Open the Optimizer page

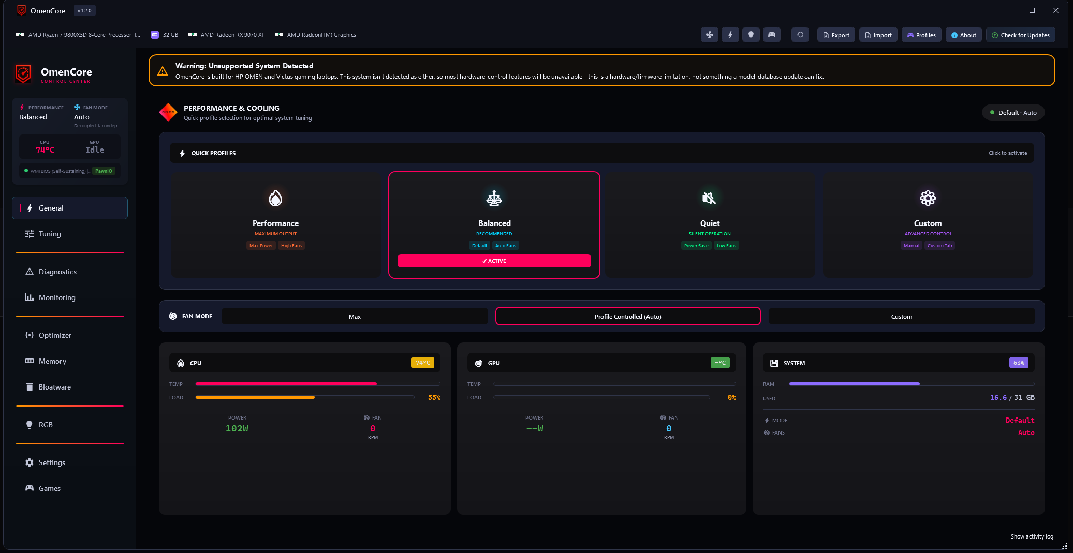(x=70, y=335)
